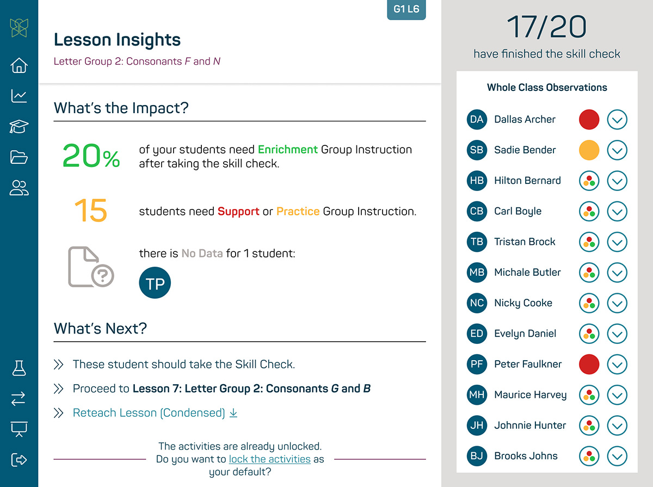Click the swap arrows icon

(19, 399)
